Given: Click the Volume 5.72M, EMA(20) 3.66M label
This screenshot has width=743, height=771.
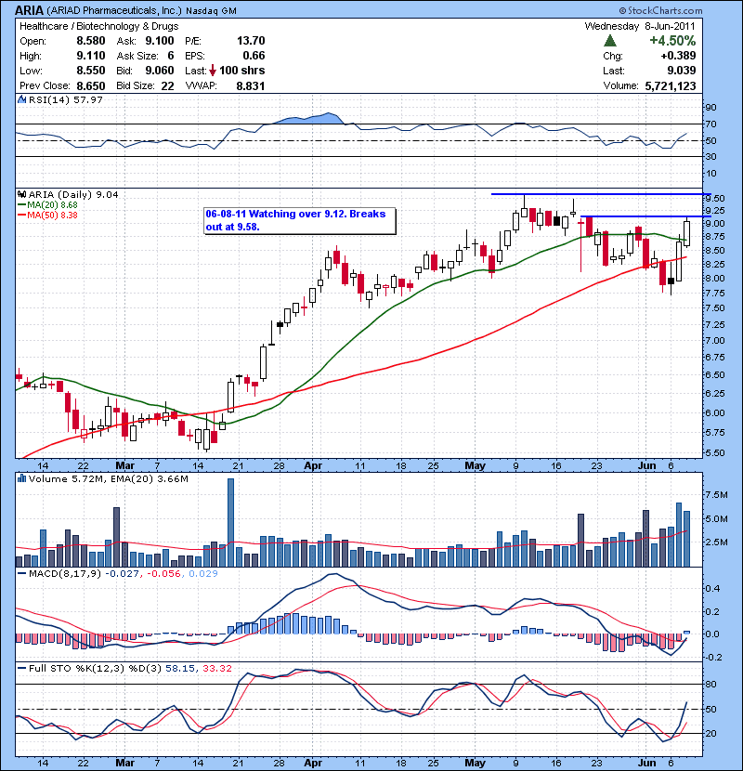Looking at the screenshot, I should [x=108, y=479].
